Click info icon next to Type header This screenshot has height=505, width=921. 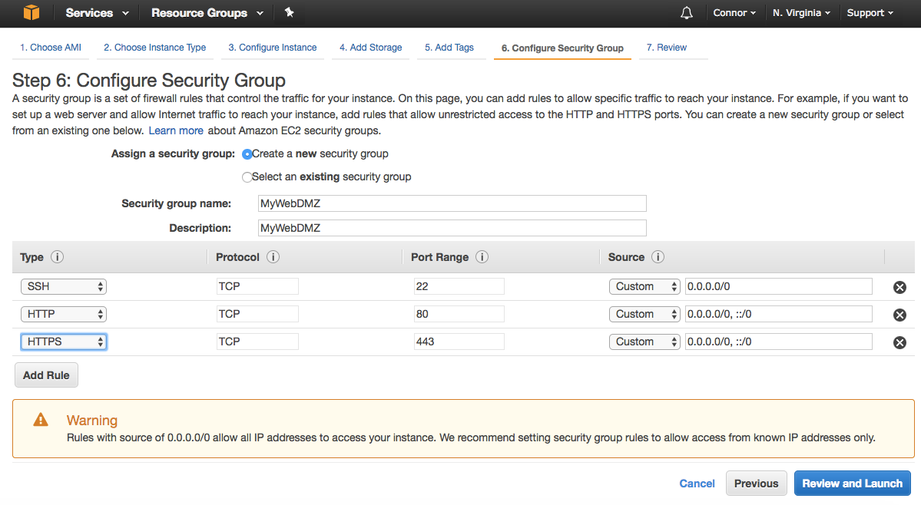57,257
